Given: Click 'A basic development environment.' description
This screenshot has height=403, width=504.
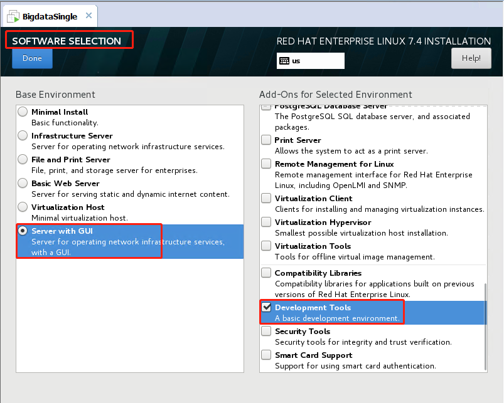Looking at the screenshot, I should click(x=337, y=318).
